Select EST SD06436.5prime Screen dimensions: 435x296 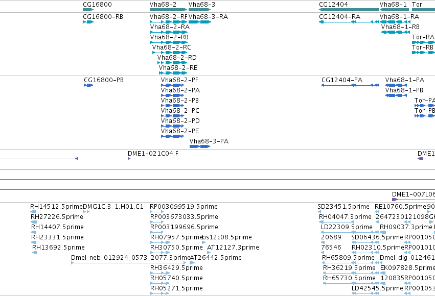coord(377,238)
